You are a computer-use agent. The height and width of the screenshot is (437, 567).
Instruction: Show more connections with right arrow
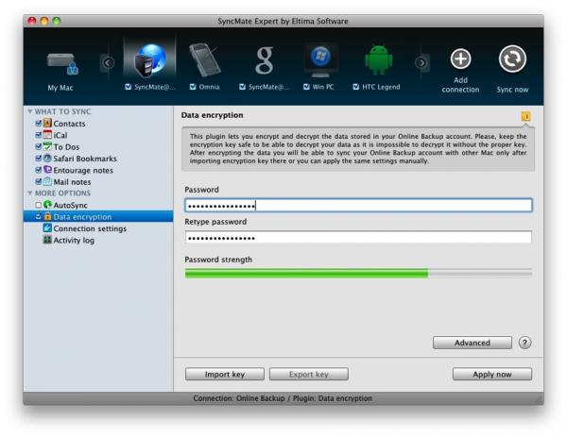(421, 63)
